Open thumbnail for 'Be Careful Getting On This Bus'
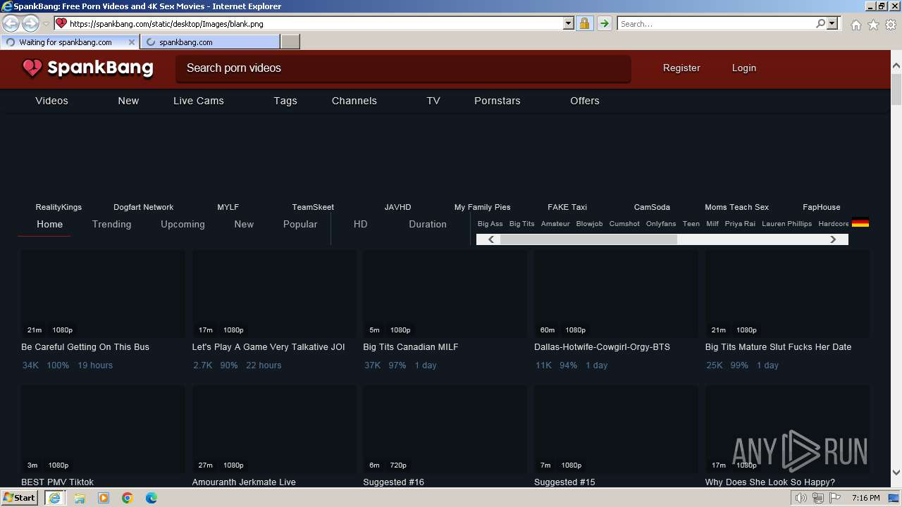 [103, 294]
